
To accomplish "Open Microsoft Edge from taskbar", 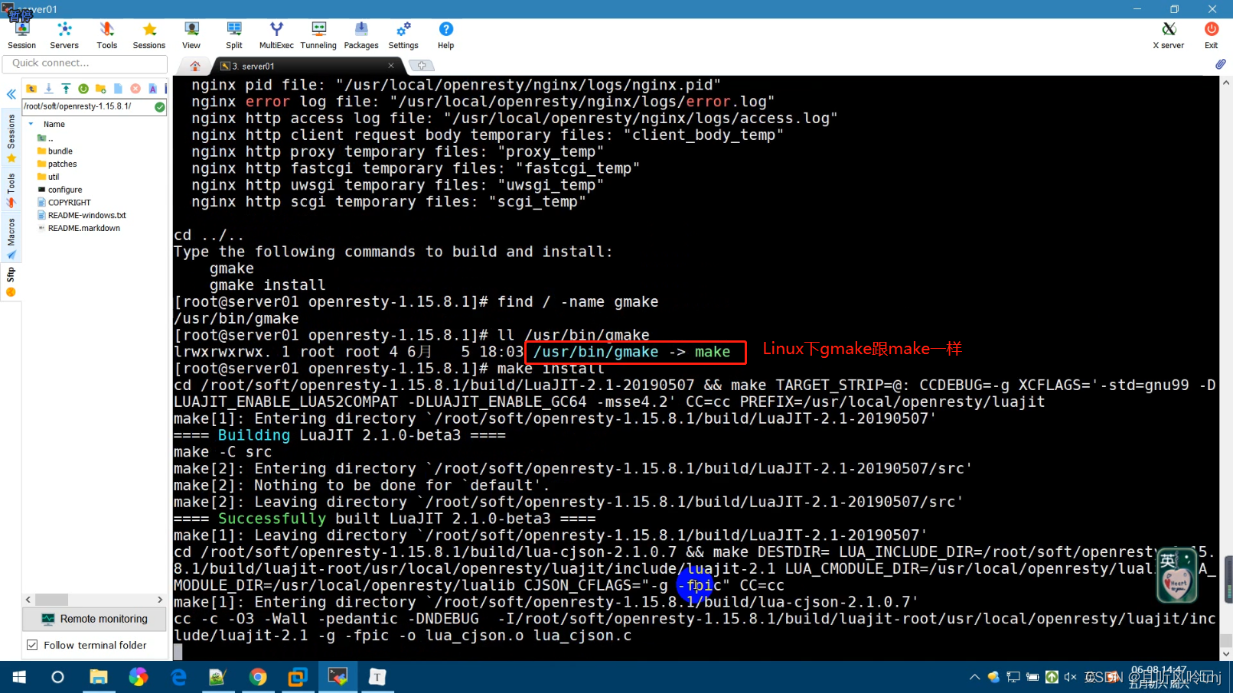I will coord(178,677).
